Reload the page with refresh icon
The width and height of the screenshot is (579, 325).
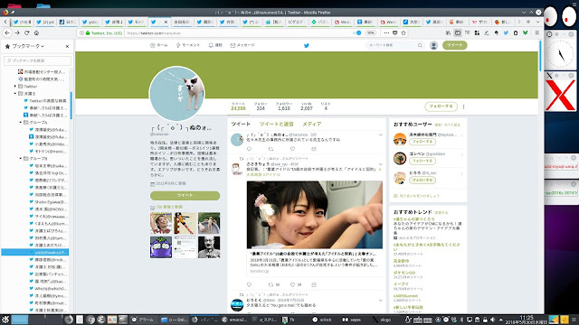click(x=26, y=32)
